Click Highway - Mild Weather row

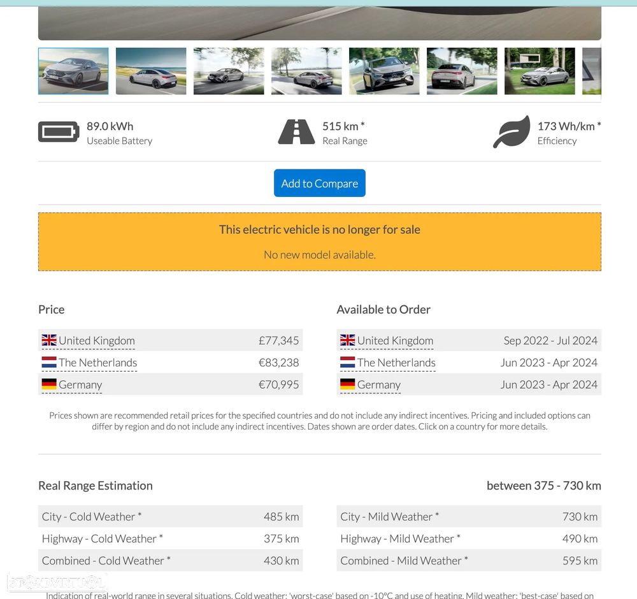[x=469, y=538]
